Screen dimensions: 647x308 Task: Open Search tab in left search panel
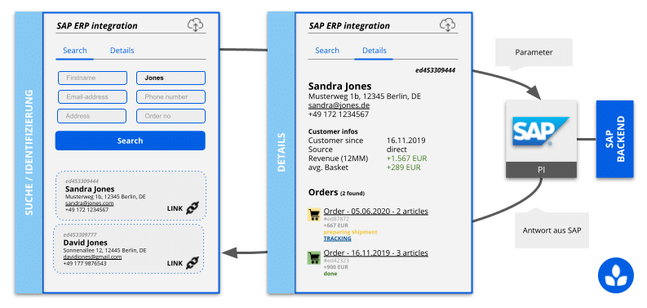tap(75, 51)
